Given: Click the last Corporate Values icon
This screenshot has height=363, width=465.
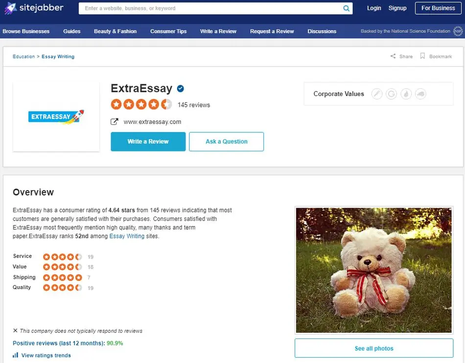Looking at the screenshot, I should point(420,94).
